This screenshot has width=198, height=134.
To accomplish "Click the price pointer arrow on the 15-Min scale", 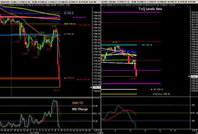I will tap(91, 87).
